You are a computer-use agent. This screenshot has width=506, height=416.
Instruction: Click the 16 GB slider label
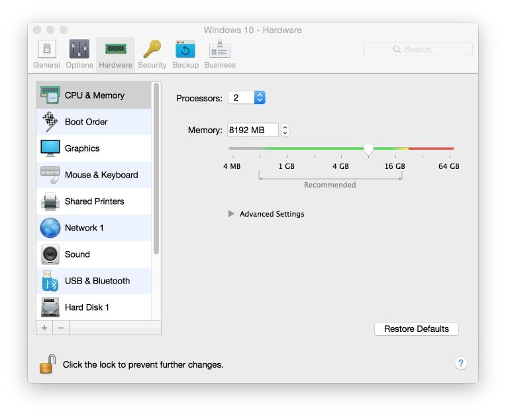(x=395, y=166)
